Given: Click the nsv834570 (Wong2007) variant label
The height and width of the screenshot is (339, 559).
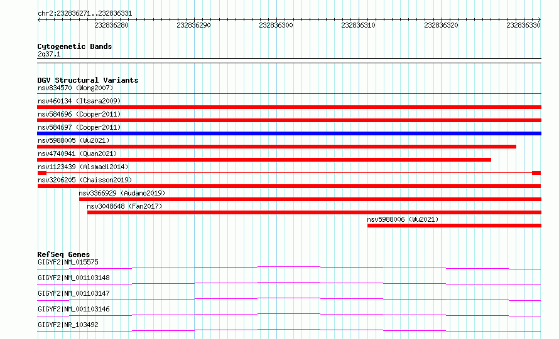Looking at the screenshot, I should tap(75, 88).
